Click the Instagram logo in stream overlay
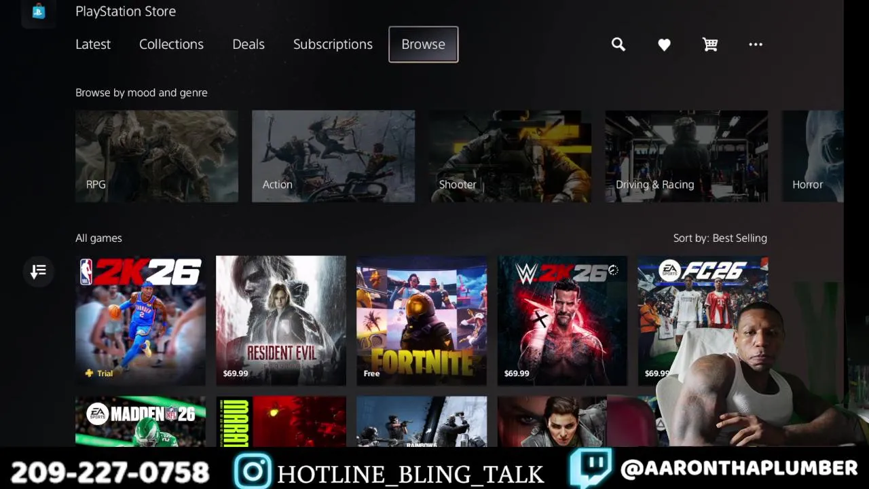 [x=253, y=471]
